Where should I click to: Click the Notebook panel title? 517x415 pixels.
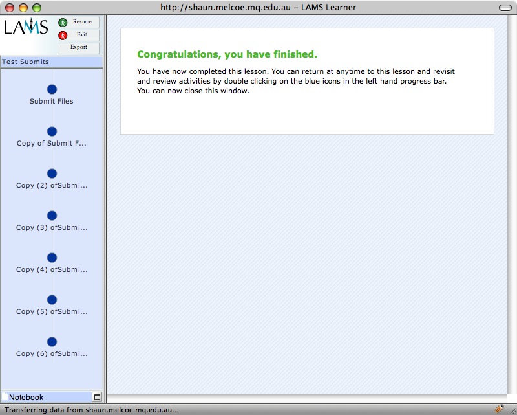click(26, 398)
